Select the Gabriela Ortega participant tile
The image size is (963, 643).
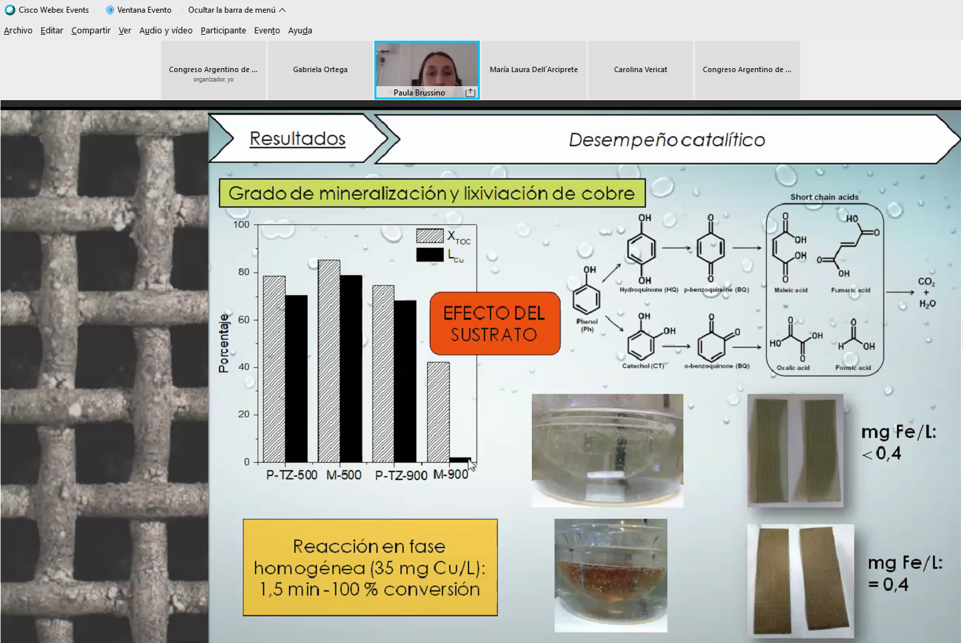tap(320, 69)
